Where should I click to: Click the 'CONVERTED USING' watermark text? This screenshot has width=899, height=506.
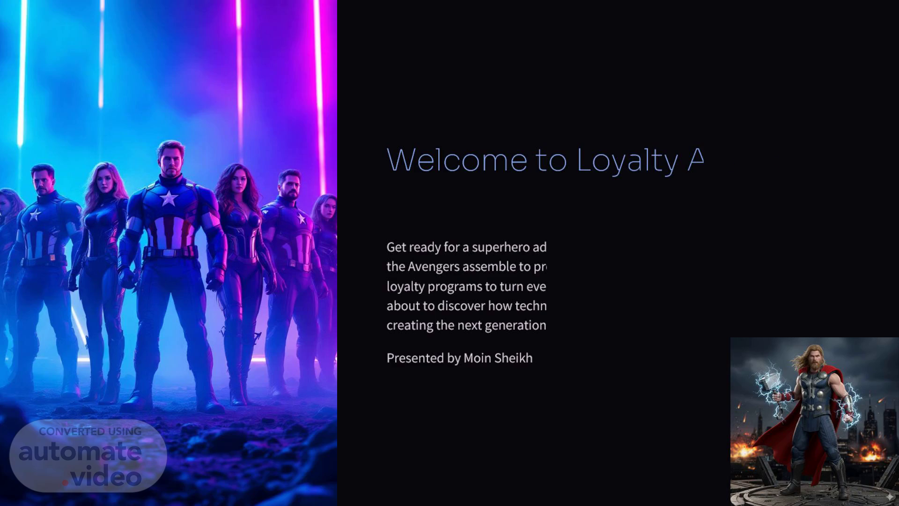click(90, 432)
